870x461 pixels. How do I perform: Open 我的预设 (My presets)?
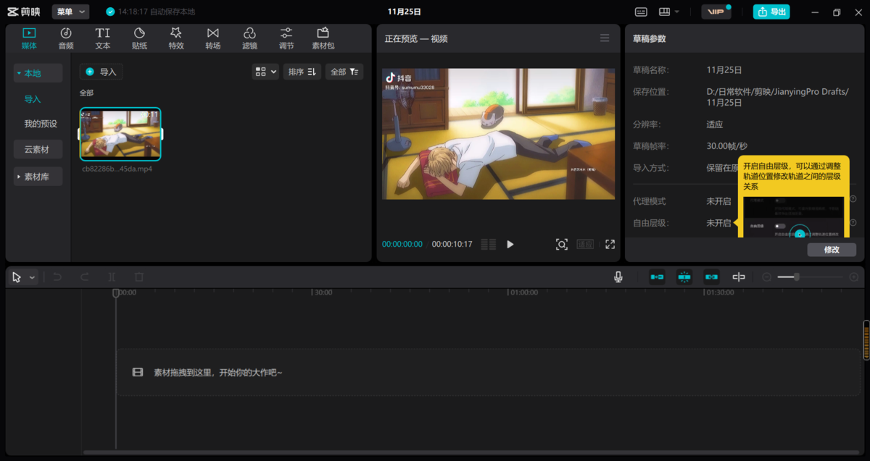(41, 124)
